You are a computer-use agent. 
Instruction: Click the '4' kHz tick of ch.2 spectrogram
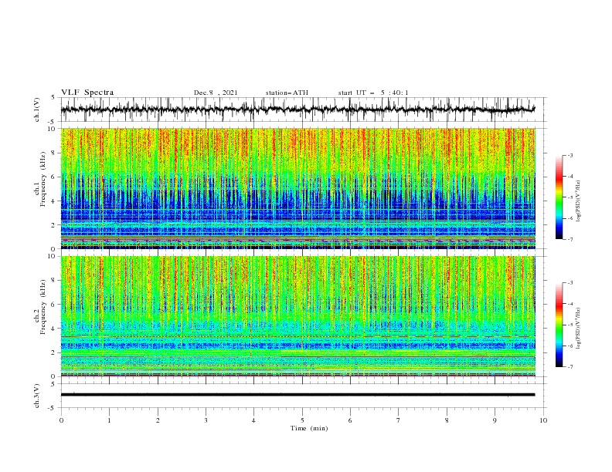click(x=53, y=329)
